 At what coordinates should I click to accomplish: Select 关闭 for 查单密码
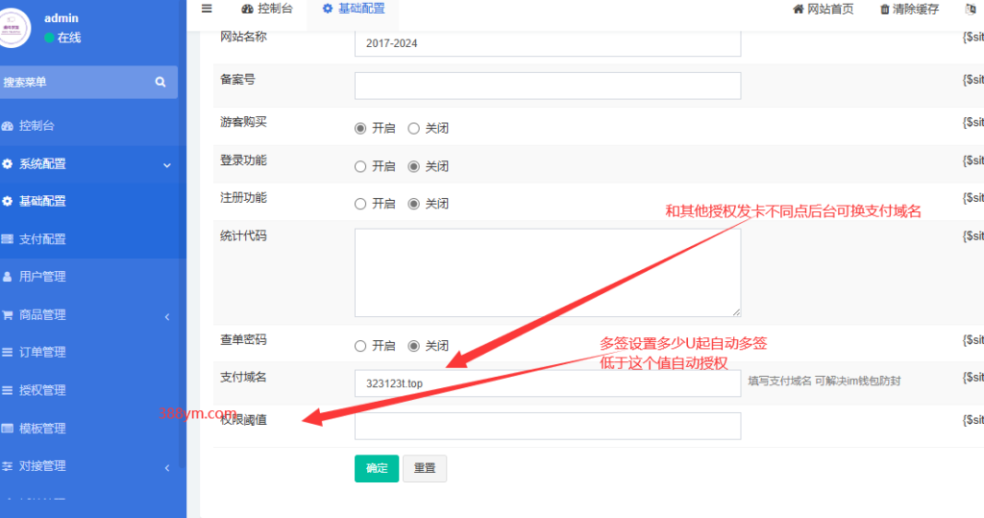[413, 346]
